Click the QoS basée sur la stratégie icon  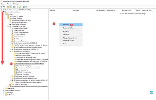10,84
